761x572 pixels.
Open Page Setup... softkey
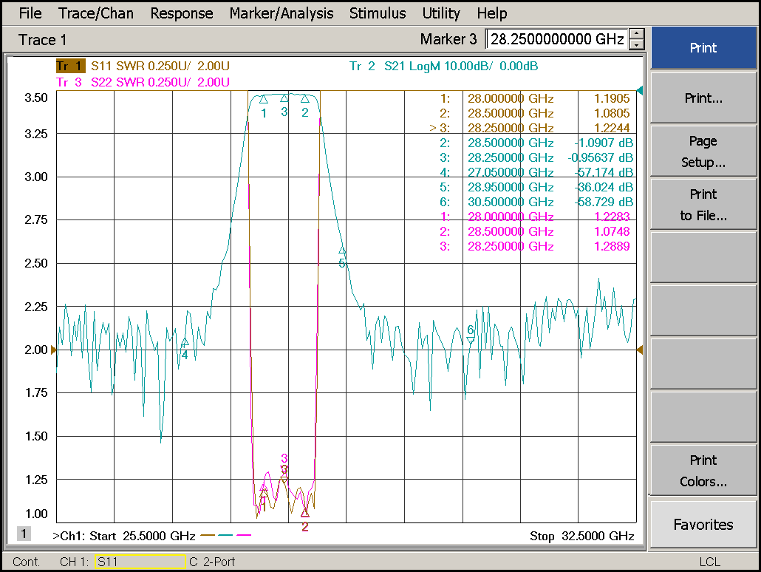coord(703,151)
